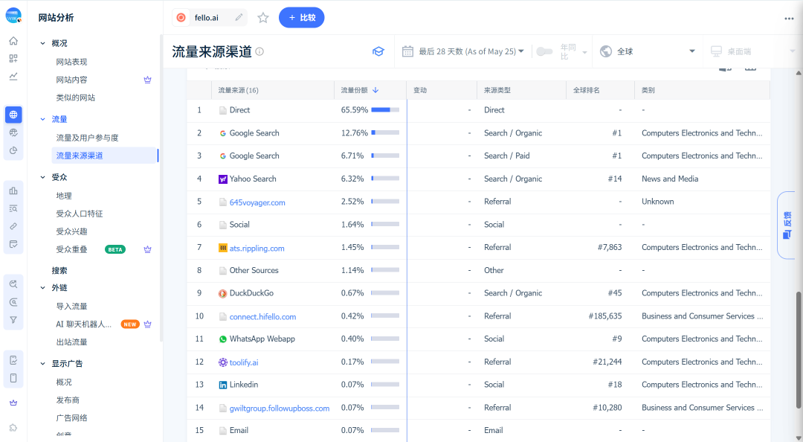This screenshot has width=803, height=442.
Task: Open the 桌面端 device dropdown
Action: click(x=752, y=51)
